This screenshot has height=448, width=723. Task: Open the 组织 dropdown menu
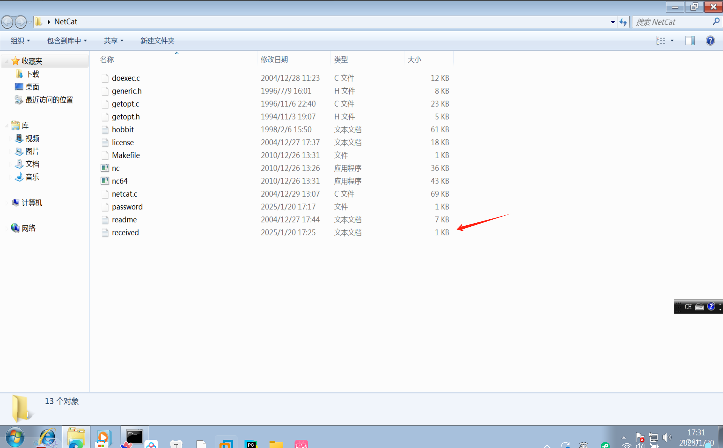[x=20, y=41]
